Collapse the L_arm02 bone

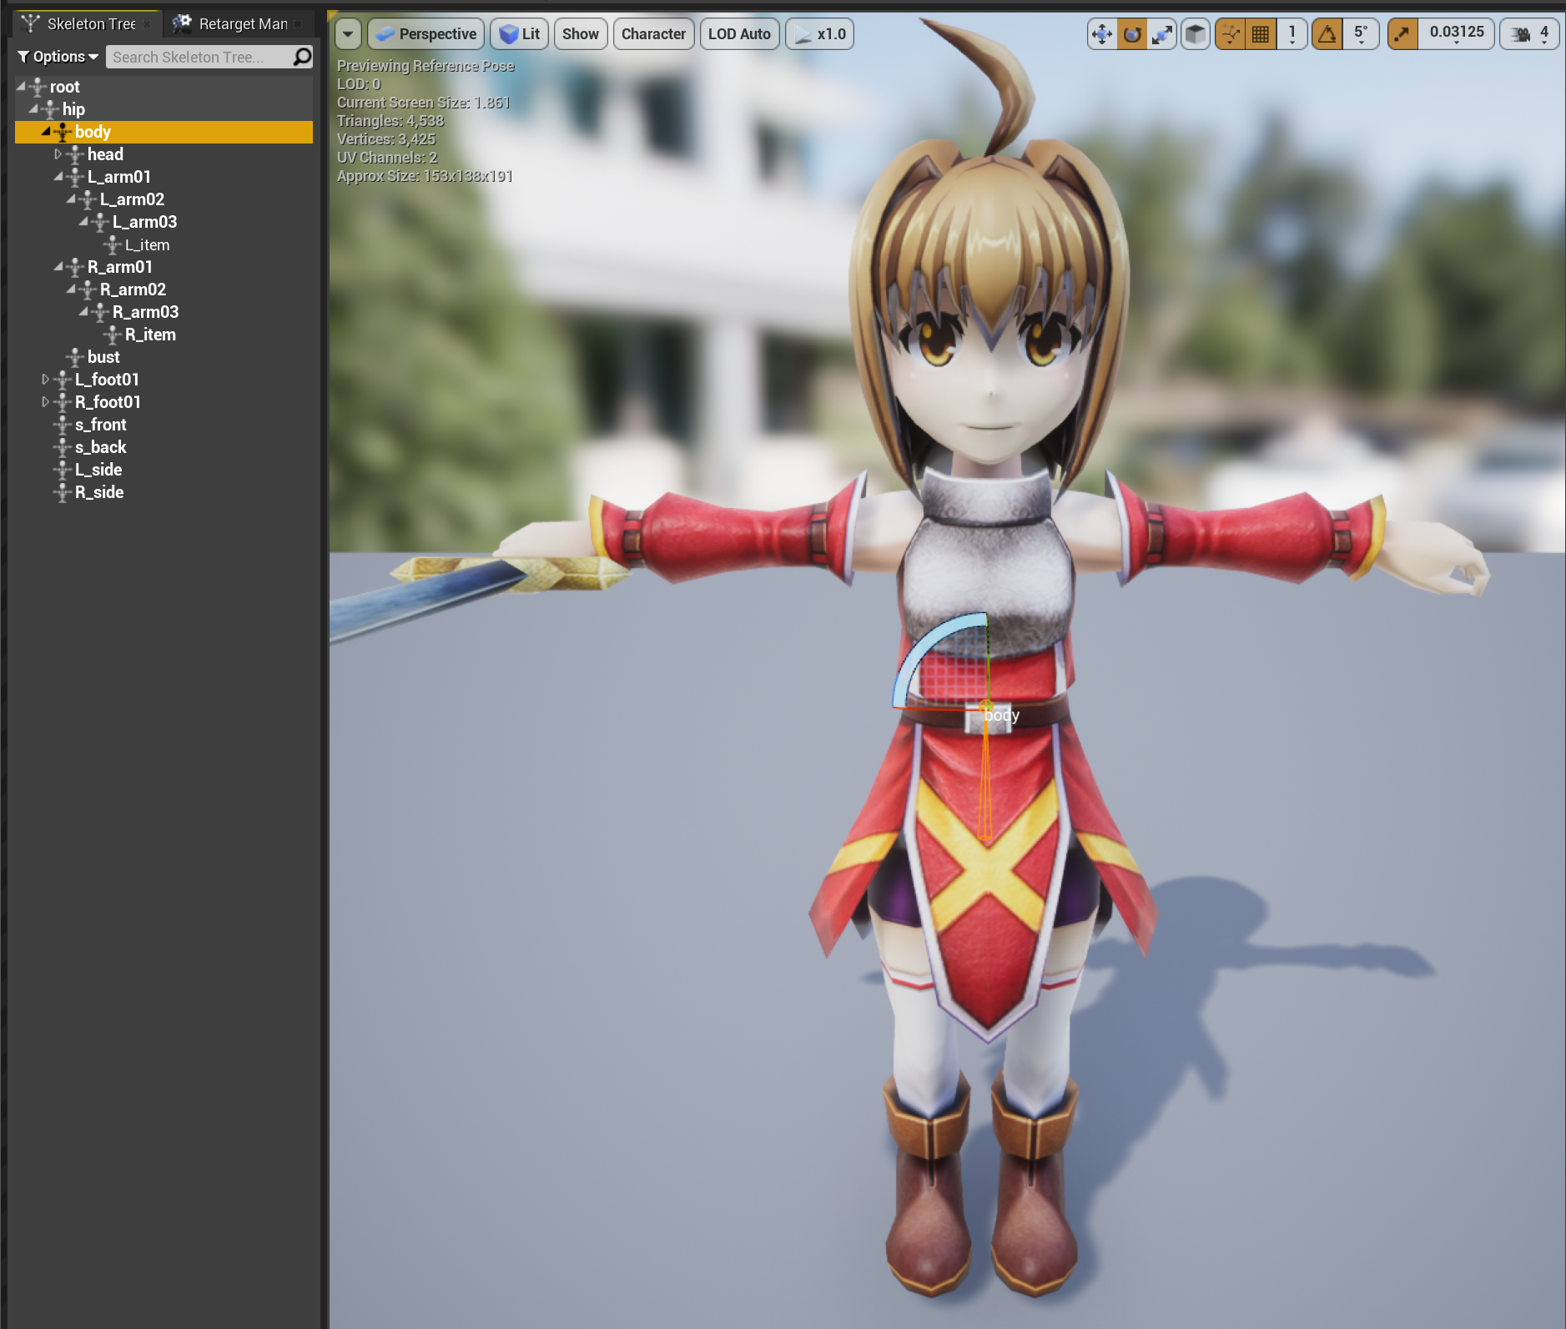tap(71, 199)
